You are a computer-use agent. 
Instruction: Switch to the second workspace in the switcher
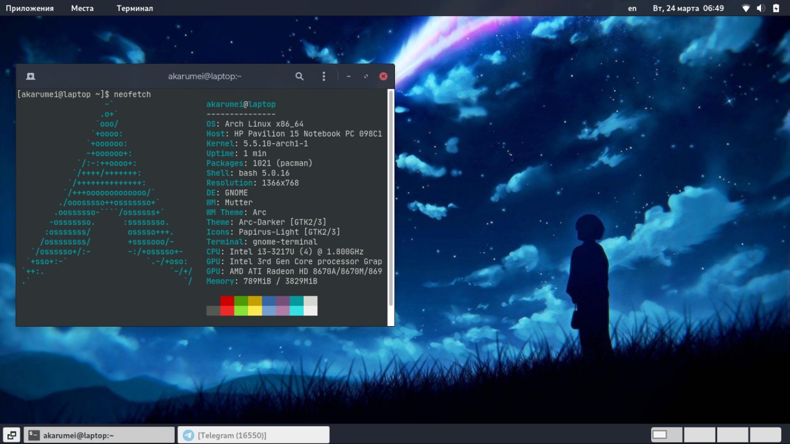[x=700, y=435]
